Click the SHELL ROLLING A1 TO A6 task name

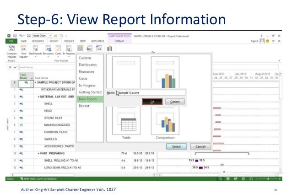61,161
